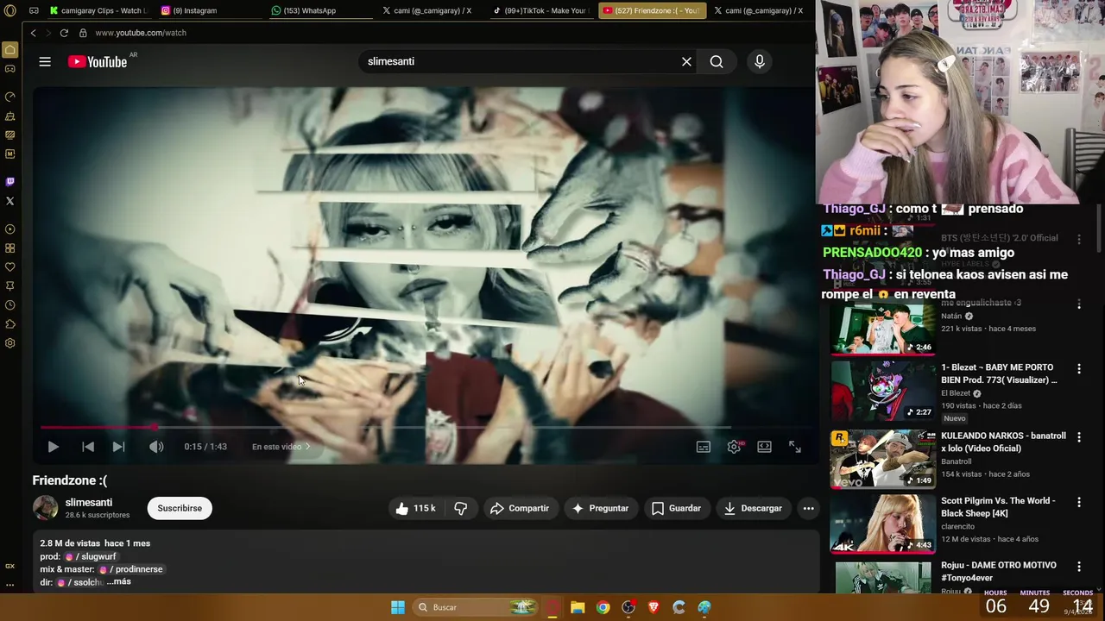Play the paused video

[53, 447]
